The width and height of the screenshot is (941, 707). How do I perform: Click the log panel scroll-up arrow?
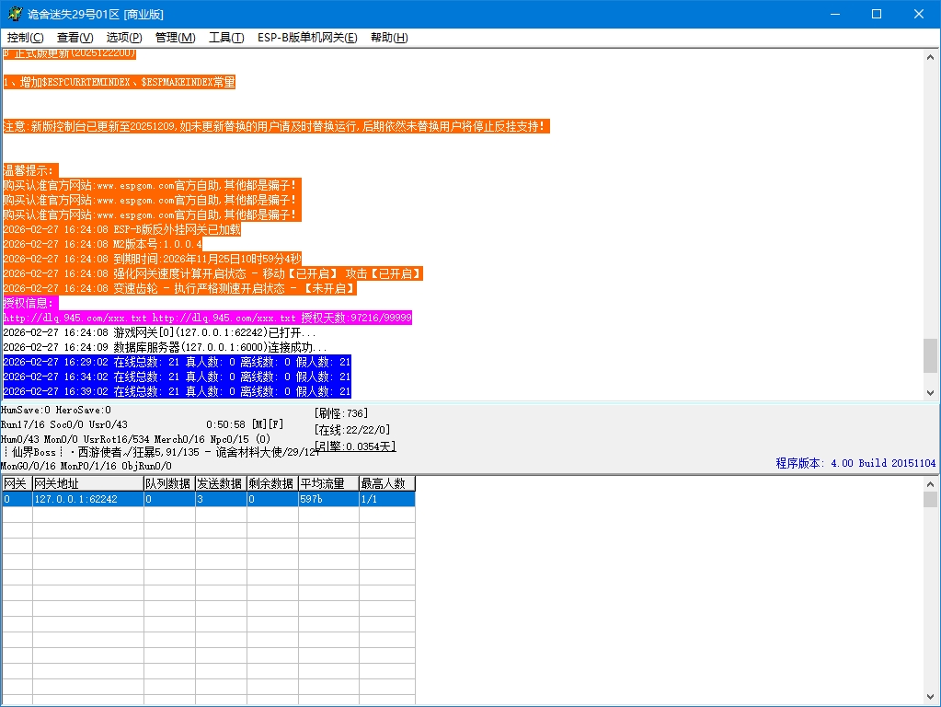coord(931,56)
